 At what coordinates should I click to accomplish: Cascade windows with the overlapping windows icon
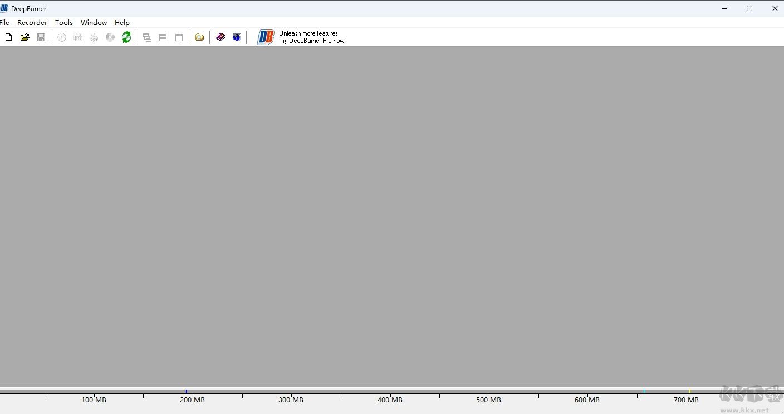pos(147,37)
